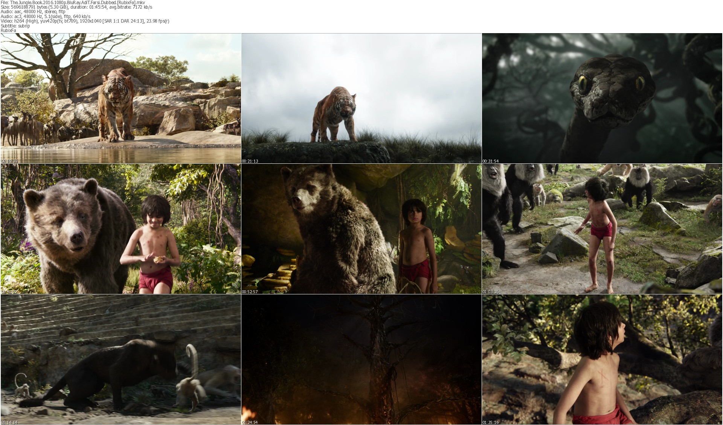
Task: Click the 'Video: h264 (High)' info line
Action: point(85,21)
